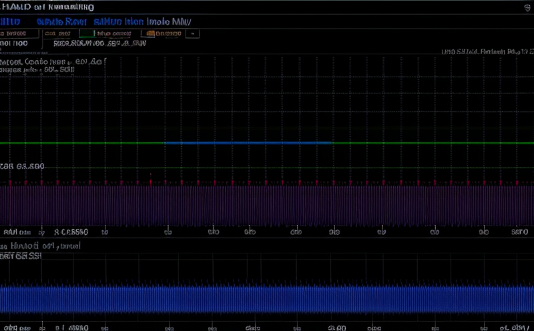Select the white-text tab right of the blue tabs
The height and width of the screenshot is (331, 534).
[x=168, y=21]
